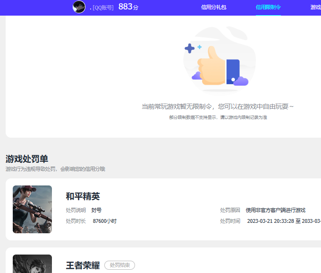The width and height of the screenshot is (321, 273).
Task: Click the 和平精英 game title
Action: coord(83,196)
